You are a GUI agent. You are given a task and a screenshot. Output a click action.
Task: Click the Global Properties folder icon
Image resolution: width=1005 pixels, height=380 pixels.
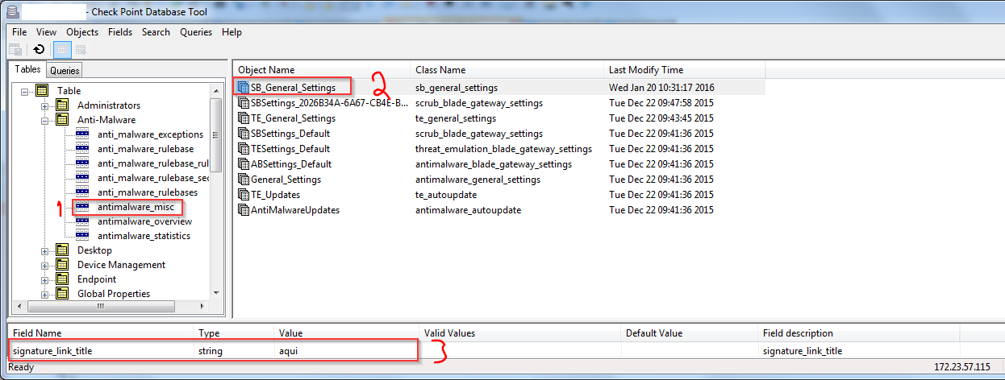(62, 294)
